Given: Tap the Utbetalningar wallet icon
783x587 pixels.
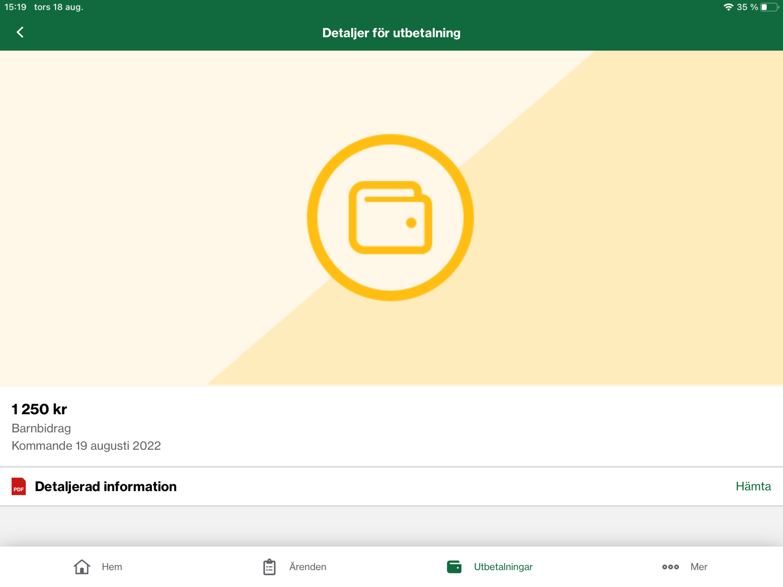Looking at the screenshot, I should (x=454, y=567).
